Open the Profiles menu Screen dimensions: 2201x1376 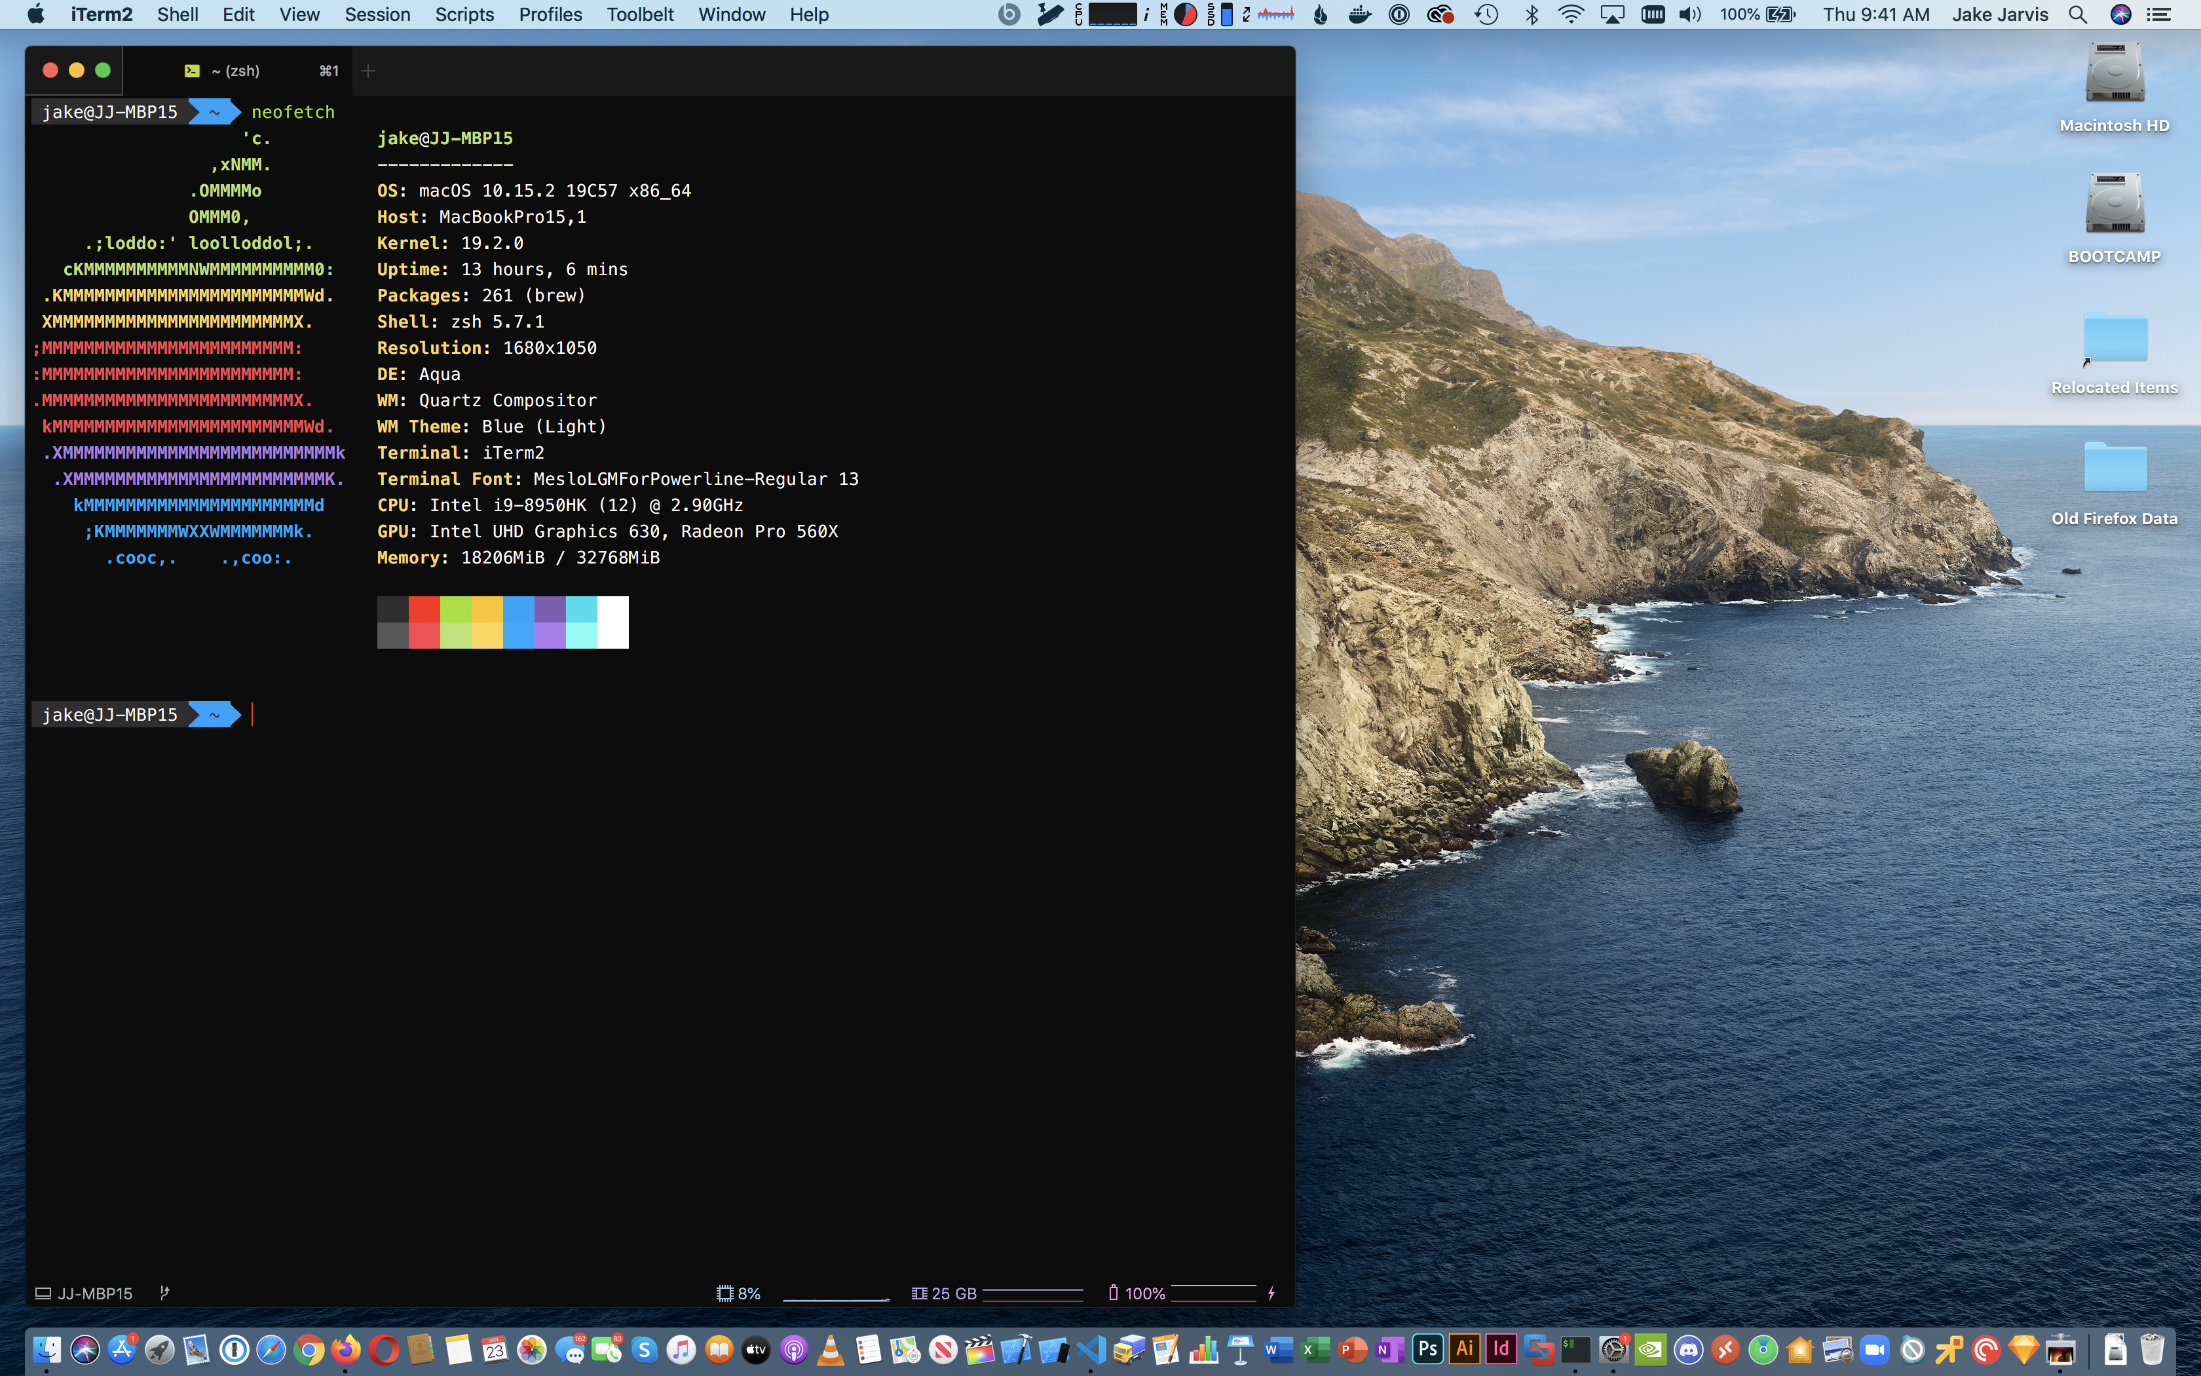point(550,14)
